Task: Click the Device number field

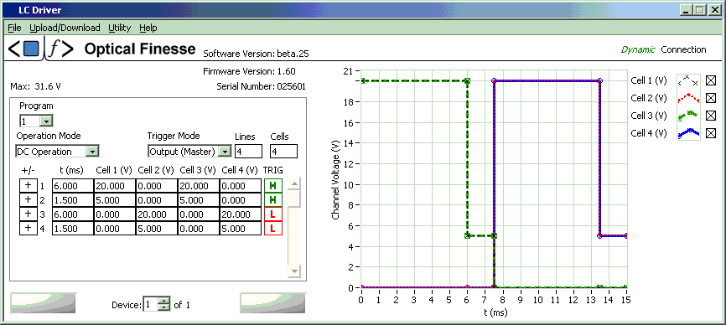Action: click(x=151, y=305)
